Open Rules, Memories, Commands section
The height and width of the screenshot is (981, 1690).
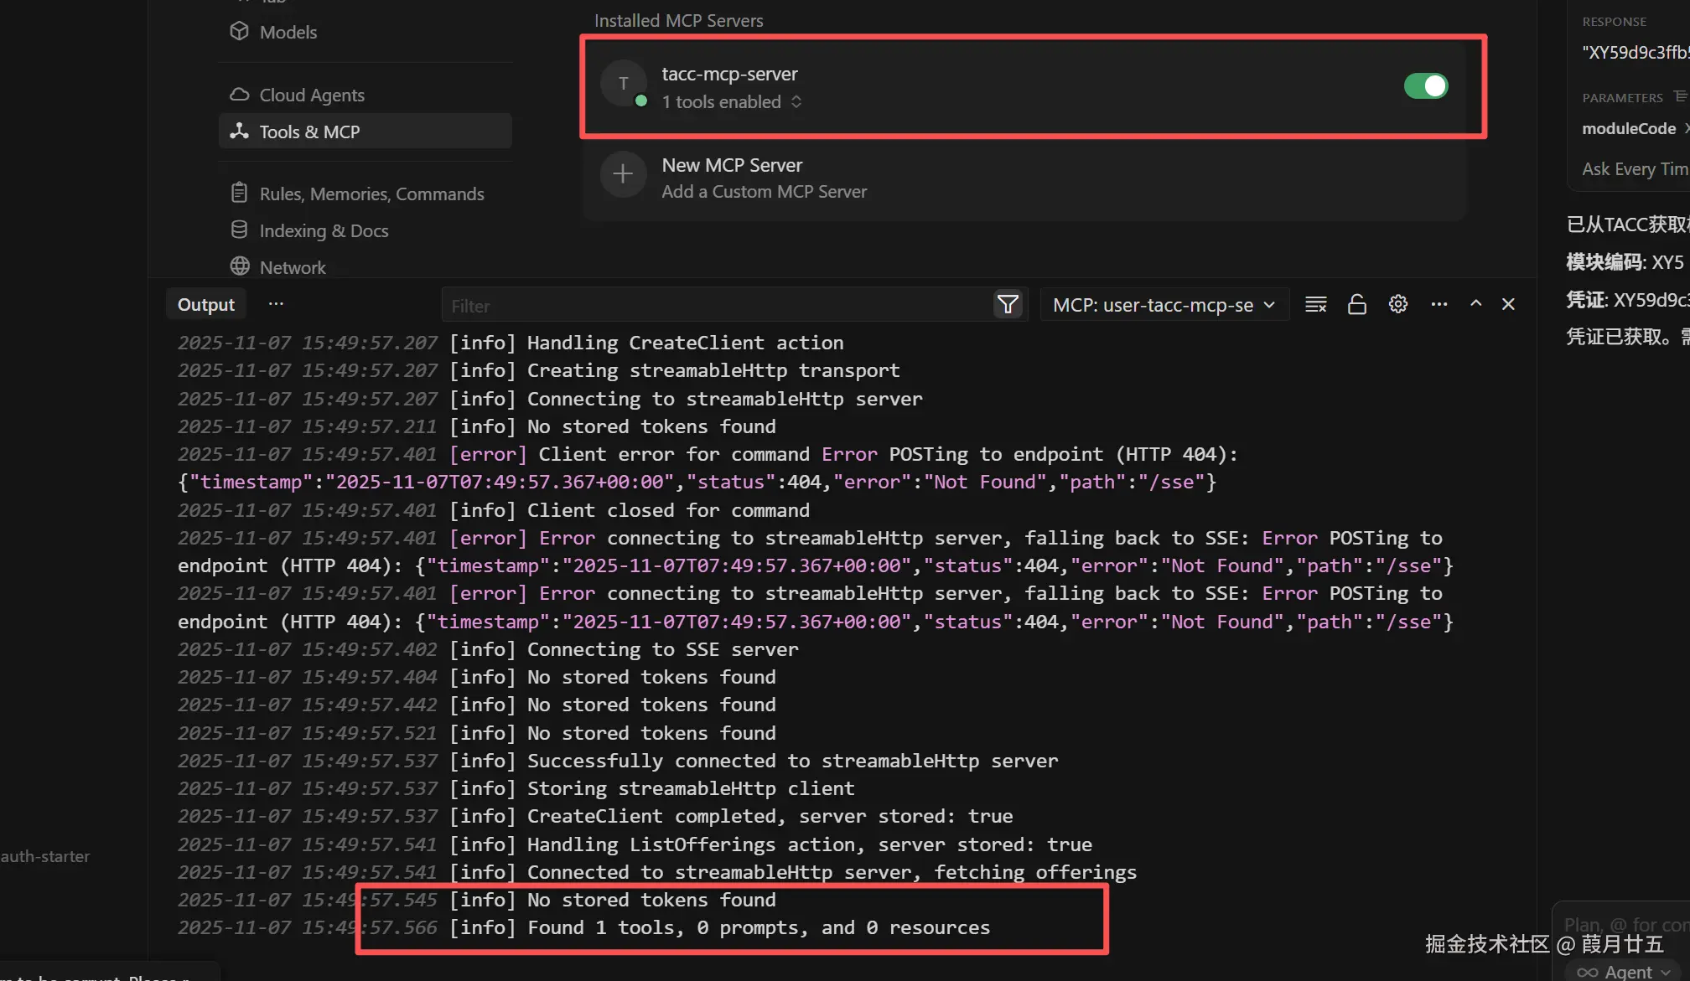point(371,194)
